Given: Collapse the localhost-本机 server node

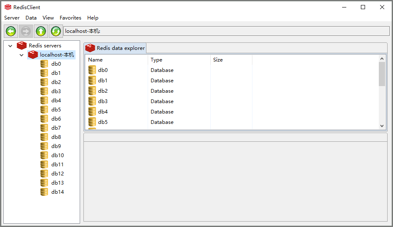Looking at the screenshot, I should [x=22, y=55].
